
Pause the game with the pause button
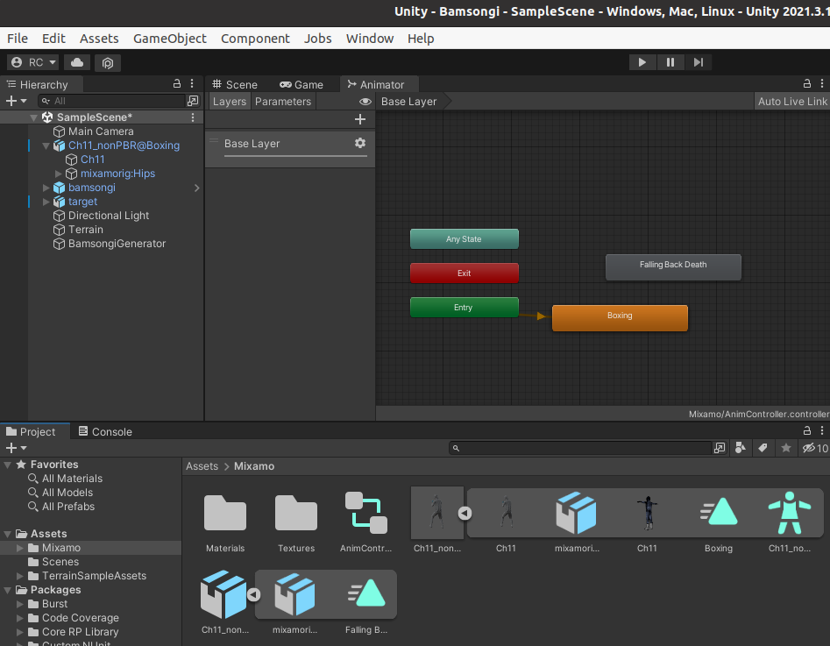tap(670, 62)
